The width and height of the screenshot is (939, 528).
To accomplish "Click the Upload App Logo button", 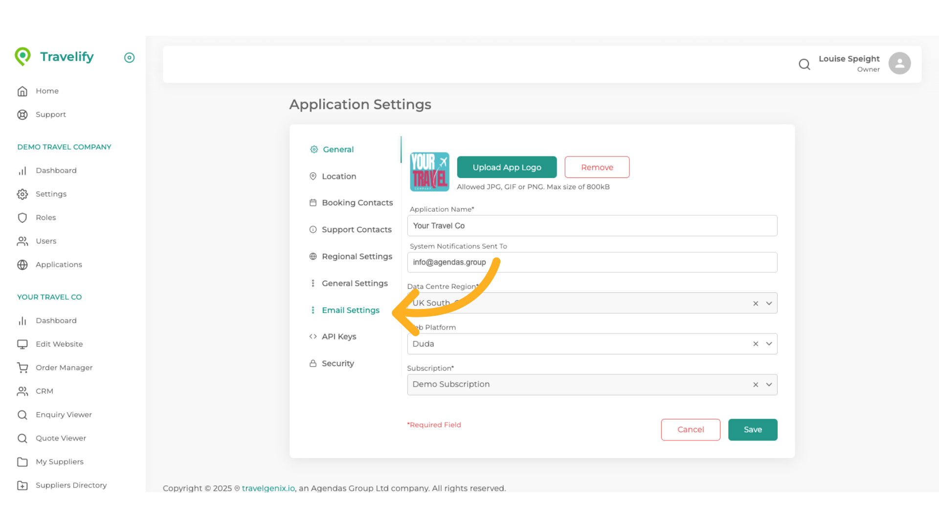I will (x=507, y=167).
